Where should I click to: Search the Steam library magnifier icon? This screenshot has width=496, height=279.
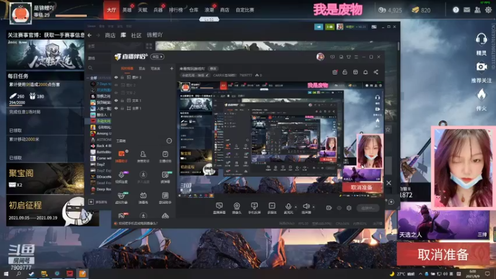coord(91,68)
